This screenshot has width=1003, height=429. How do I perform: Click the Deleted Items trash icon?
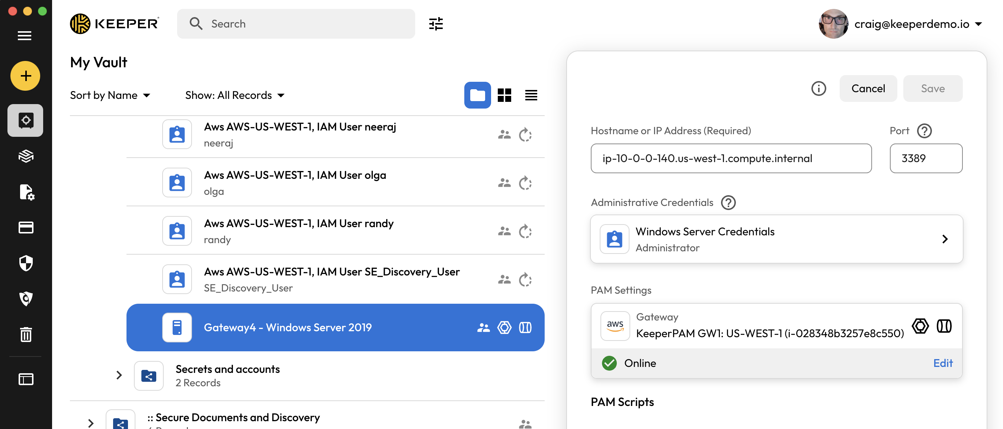(26, 334)
